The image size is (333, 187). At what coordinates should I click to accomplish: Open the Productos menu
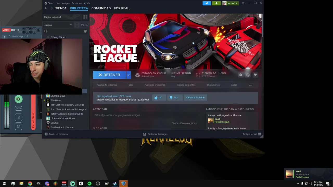[77, 3]
